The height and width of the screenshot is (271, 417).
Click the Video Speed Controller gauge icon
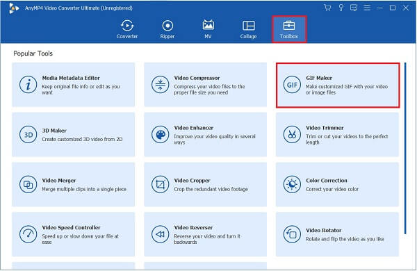(x=28, y=234)
